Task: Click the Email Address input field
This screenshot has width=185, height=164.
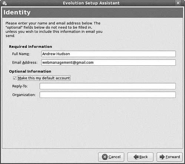Action: click(x=108, y=62)
